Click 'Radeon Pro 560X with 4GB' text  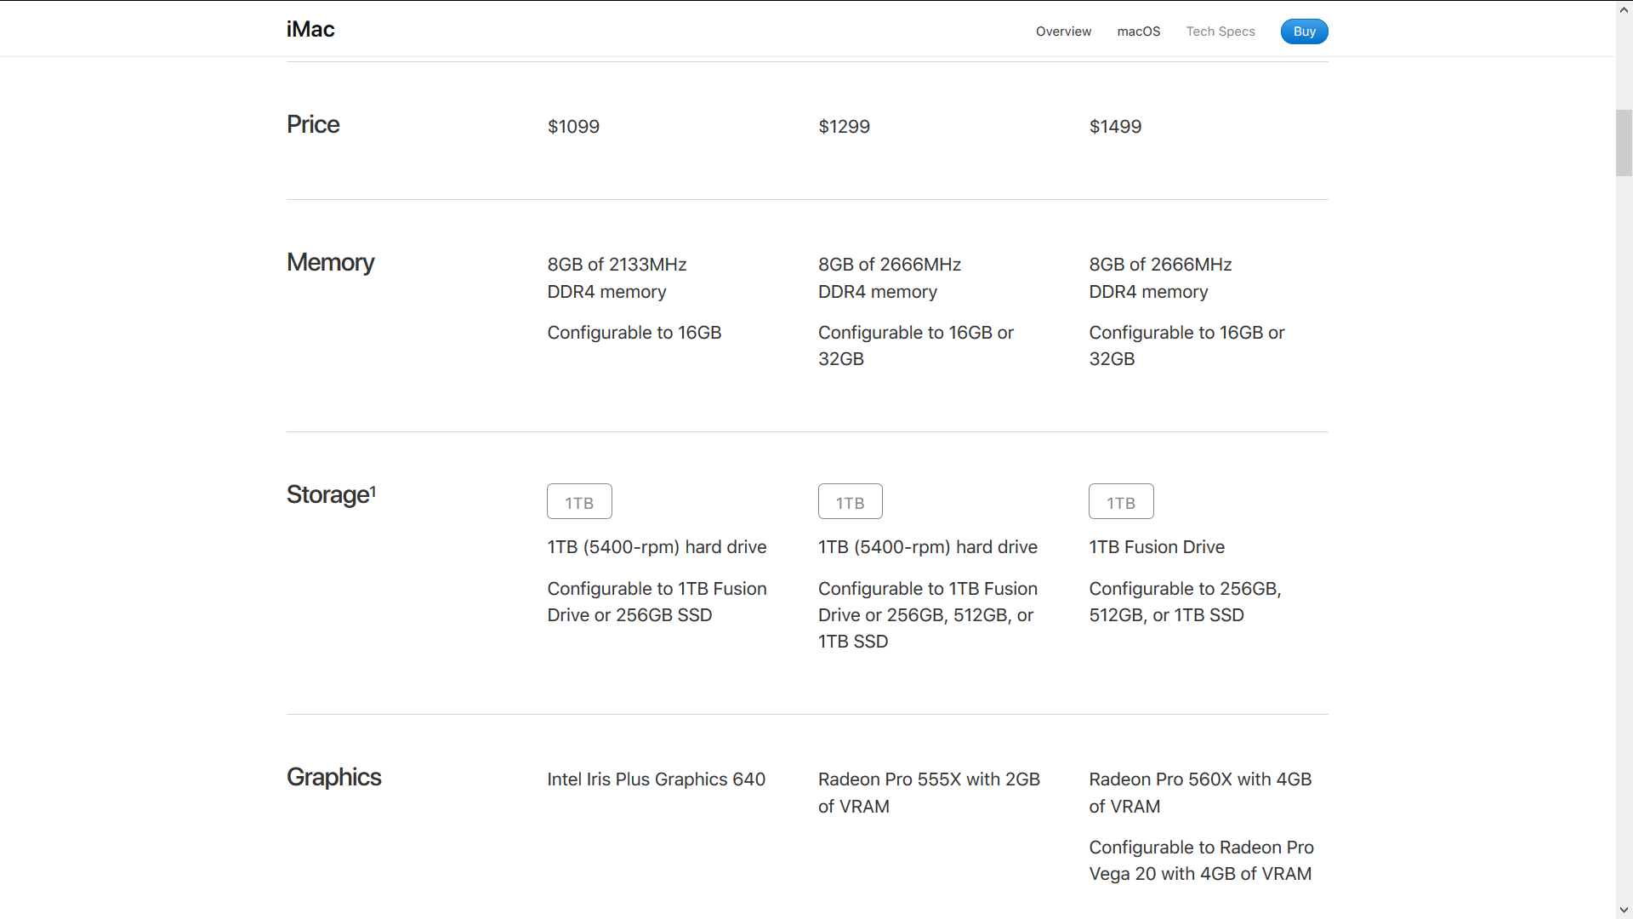1200,779
